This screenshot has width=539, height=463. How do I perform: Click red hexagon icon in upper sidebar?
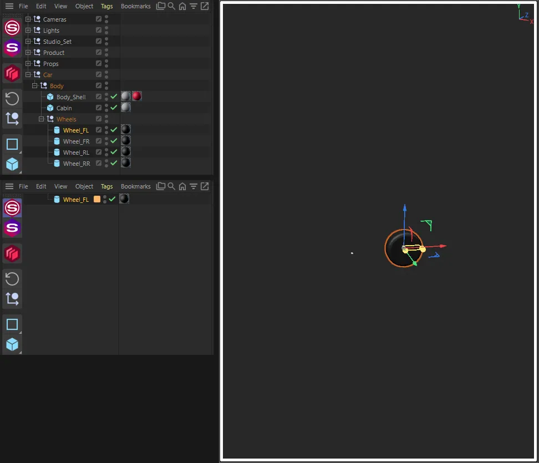click(x=12, y=73)
